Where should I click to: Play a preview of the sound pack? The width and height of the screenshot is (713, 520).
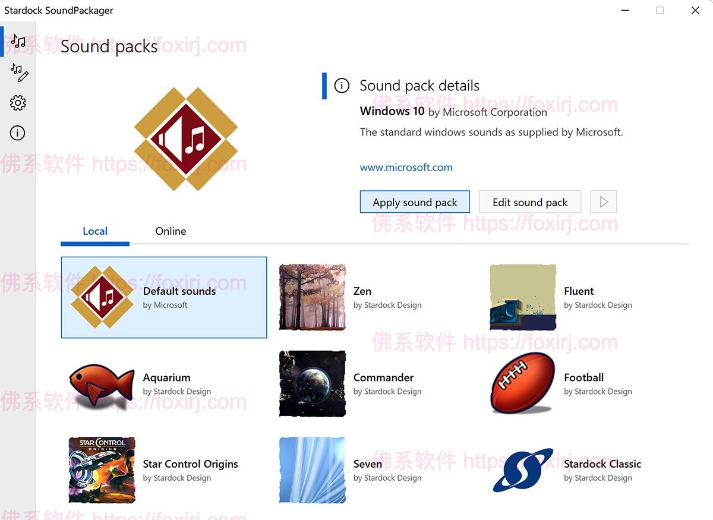[x=604, y=202]
